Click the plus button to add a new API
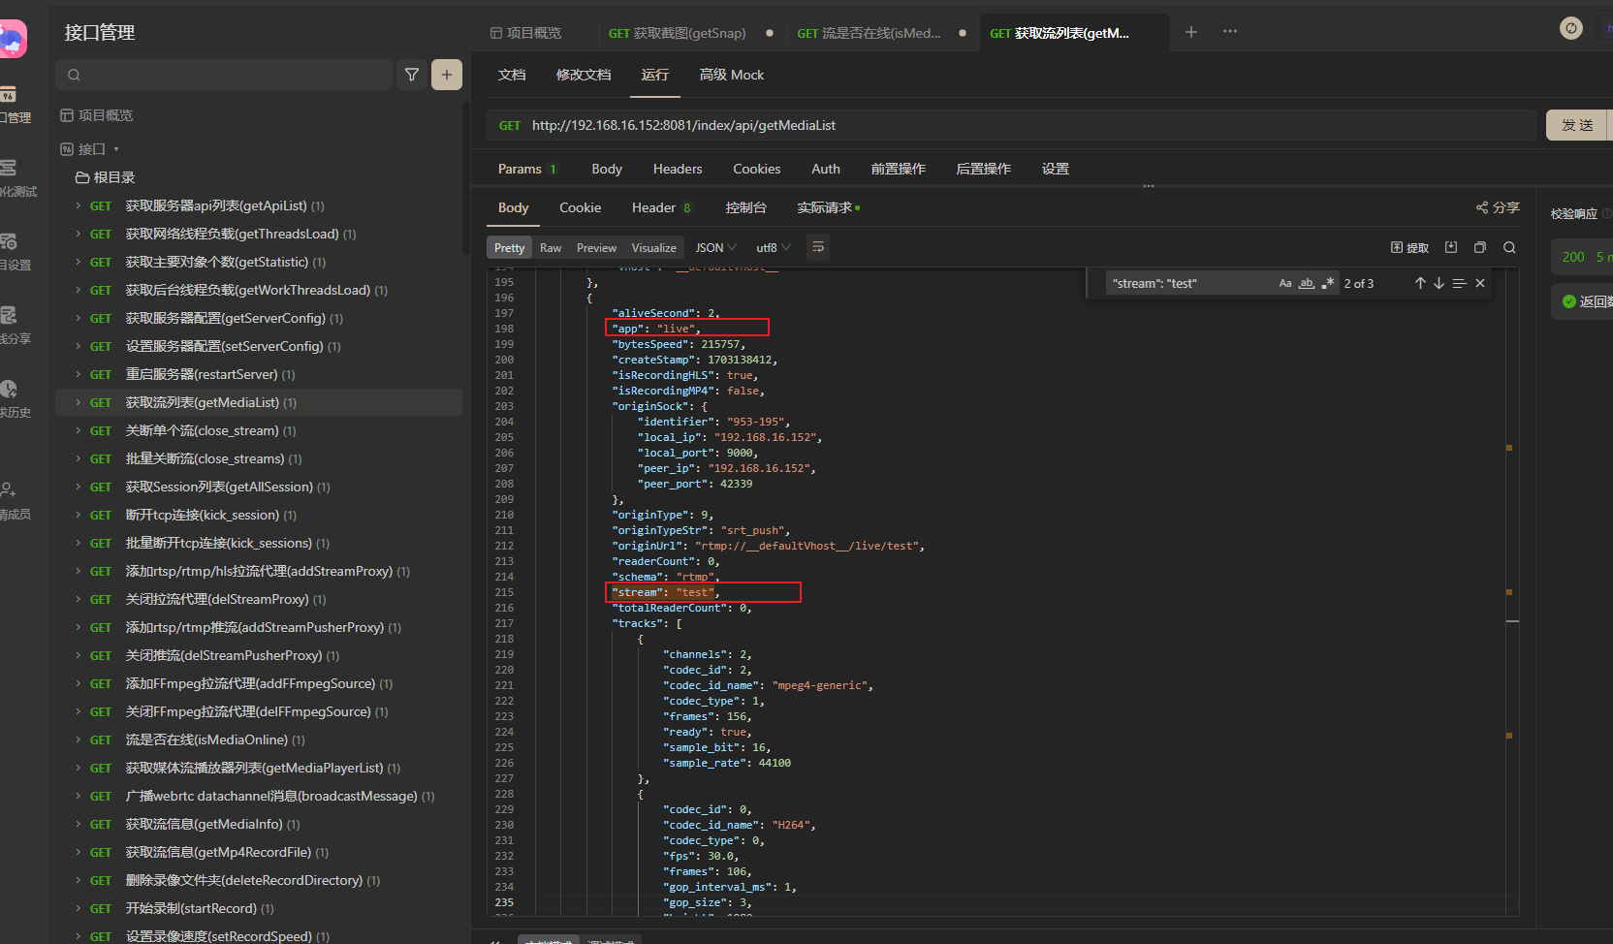 click(x=447, y=75)
